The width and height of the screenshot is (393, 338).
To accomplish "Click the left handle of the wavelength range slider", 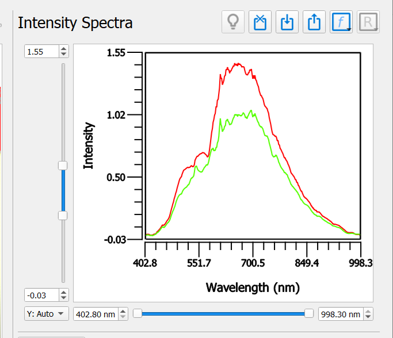I will 138,313.
